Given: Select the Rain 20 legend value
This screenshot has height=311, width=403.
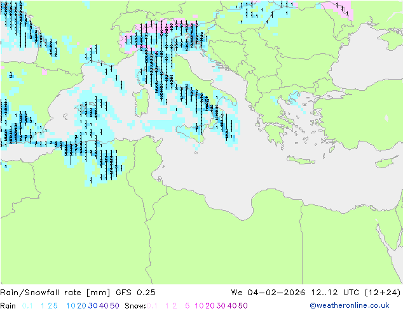Looking at the screenshot, I should tap(82, 306).
